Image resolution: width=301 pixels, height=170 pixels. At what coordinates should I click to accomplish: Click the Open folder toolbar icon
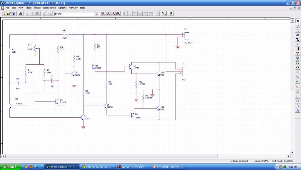coord(9,14)
